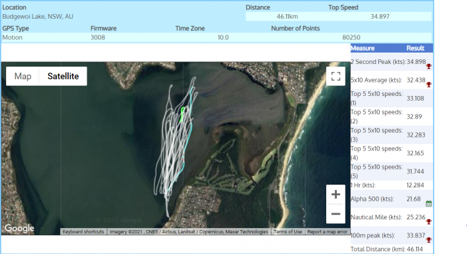Click calendar icon beside Alpha 500
Image resolution: width=467 pixels, height=254 pixels.
tap(428, 204)
